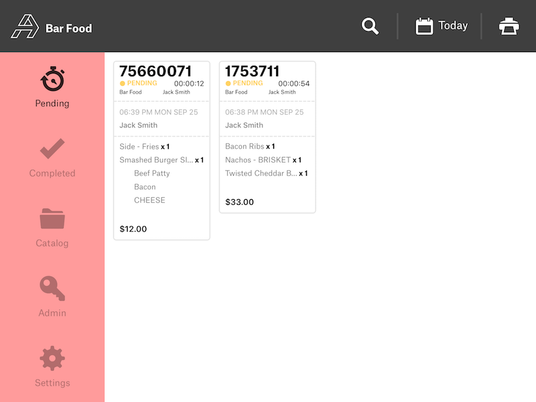
Task: Open the Settings gear icon
Action: click(x=52, y=359)
